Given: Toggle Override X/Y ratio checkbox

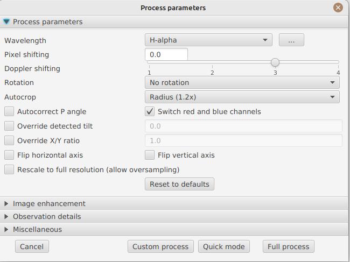Looking at the screenshot, I should [x=9, y=141].
